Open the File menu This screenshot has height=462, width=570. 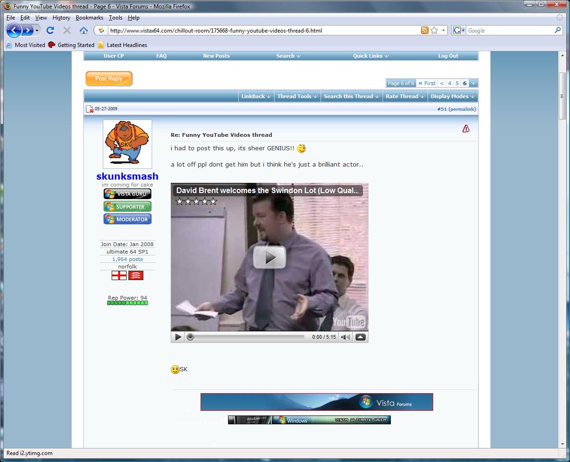[11, 18]
